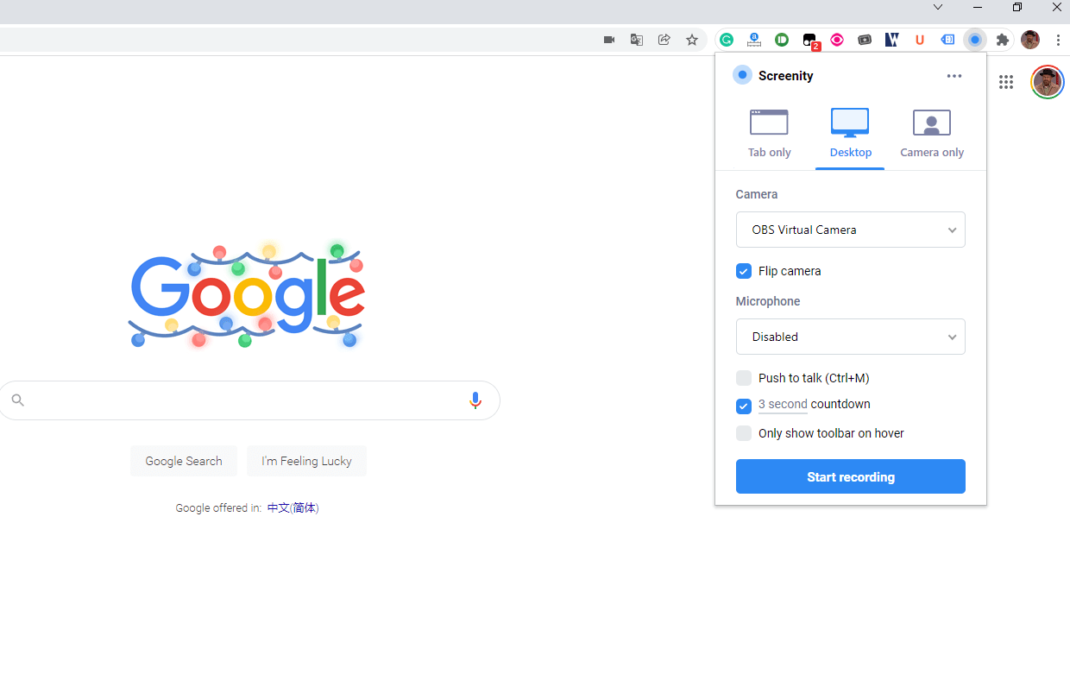Click the 3 second countdown link
This screenshot has height=693, width=1070.
pyautogui.click(x=783, y=404)
